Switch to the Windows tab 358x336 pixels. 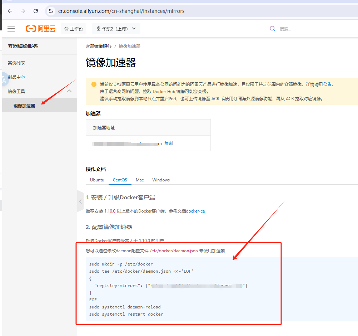pos(161,180)
